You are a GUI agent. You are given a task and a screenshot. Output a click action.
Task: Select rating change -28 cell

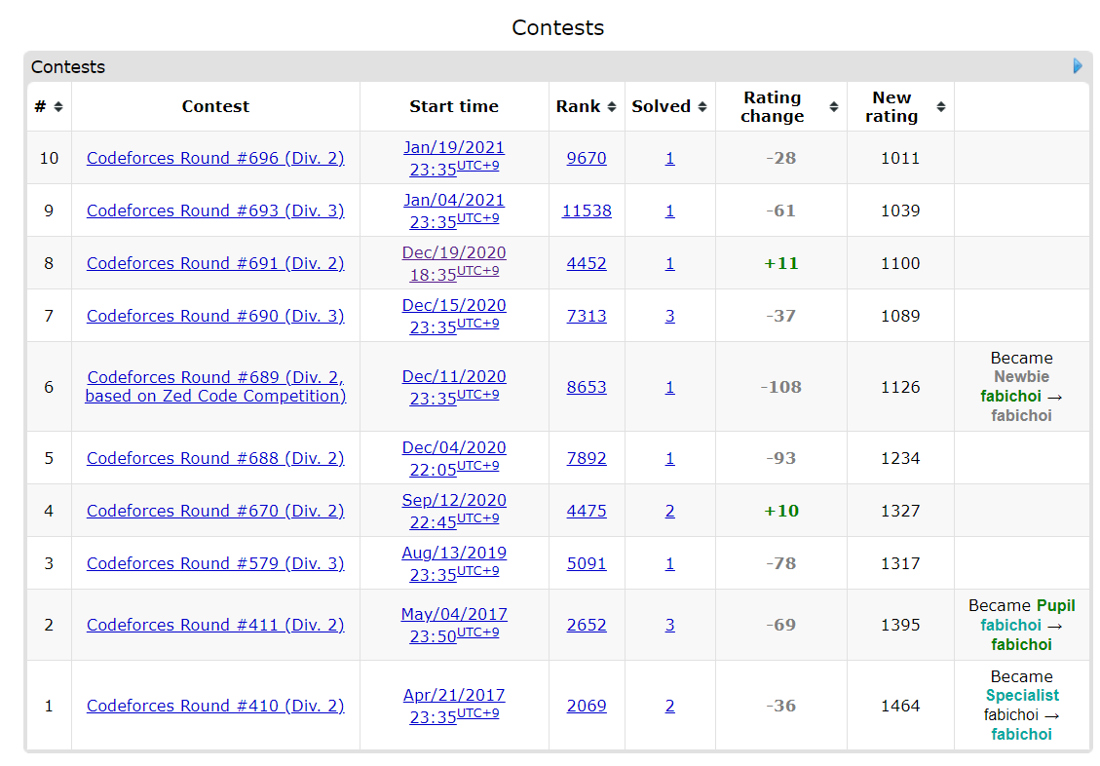780,158
